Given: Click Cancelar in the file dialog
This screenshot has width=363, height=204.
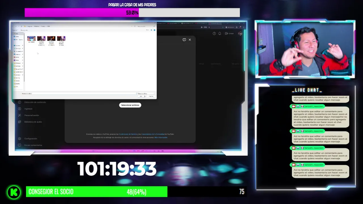Looking at the screenshot, I should coord(151,96).
